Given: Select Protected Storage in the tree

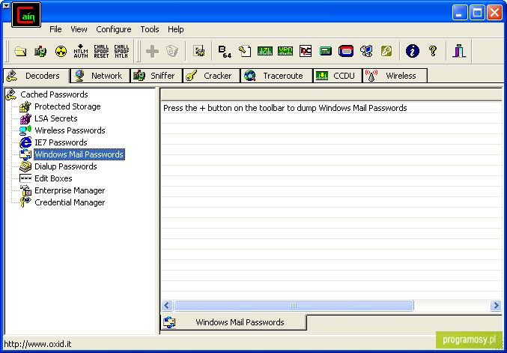Looking at the screenshot, I should tap(67, 106).
